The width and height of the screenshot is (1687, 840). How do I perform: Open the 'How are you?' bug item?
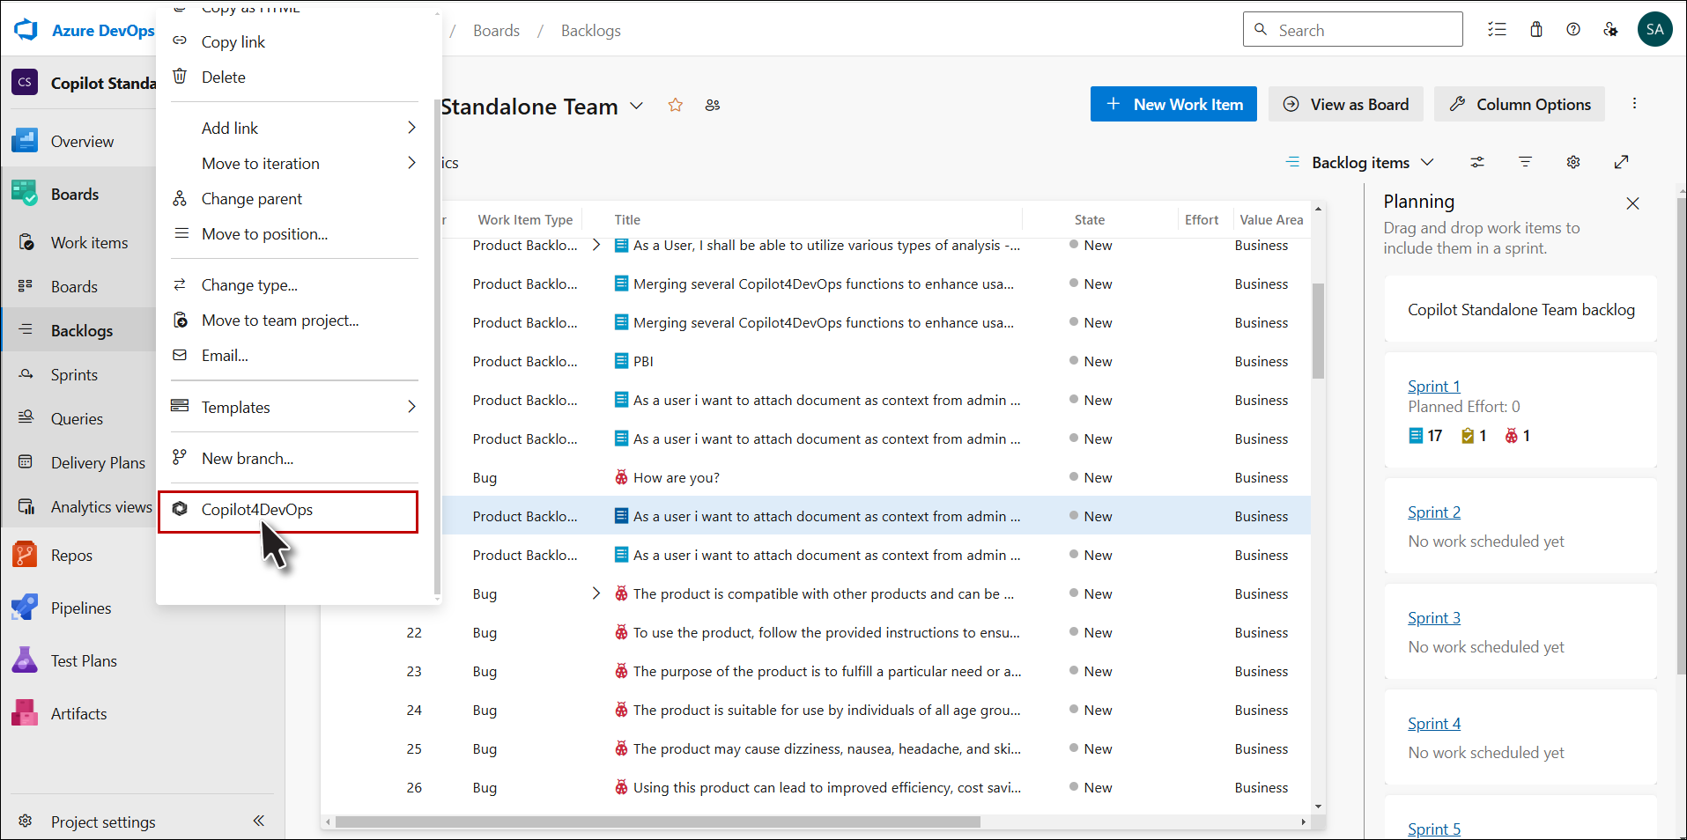(x=677, y=477)
